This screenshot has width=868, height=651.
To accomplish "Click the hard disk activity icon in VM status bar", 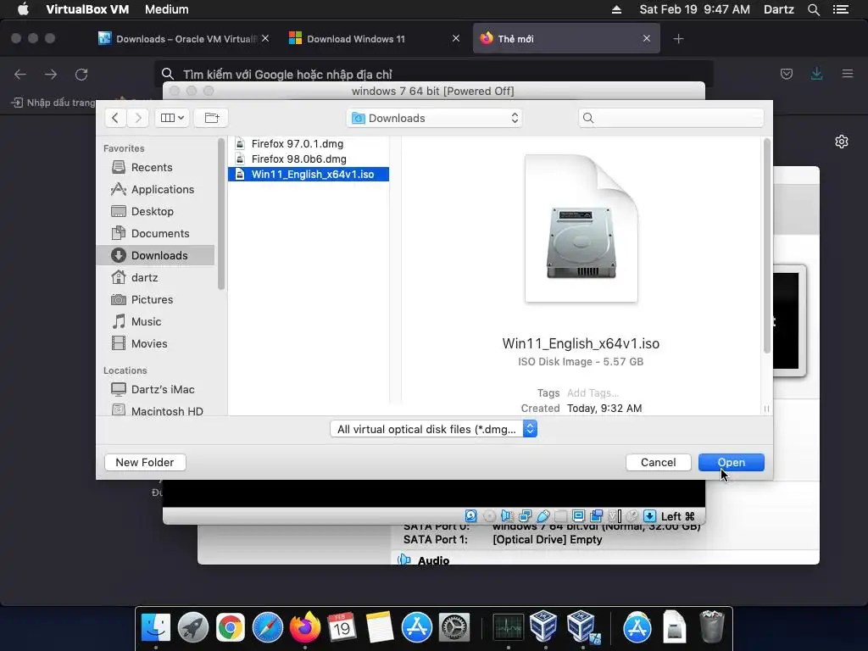I will click(x=470, y=516).
